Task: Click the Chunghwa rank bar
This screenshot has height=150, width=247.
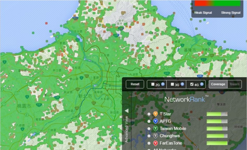Action: click(217, 136)
